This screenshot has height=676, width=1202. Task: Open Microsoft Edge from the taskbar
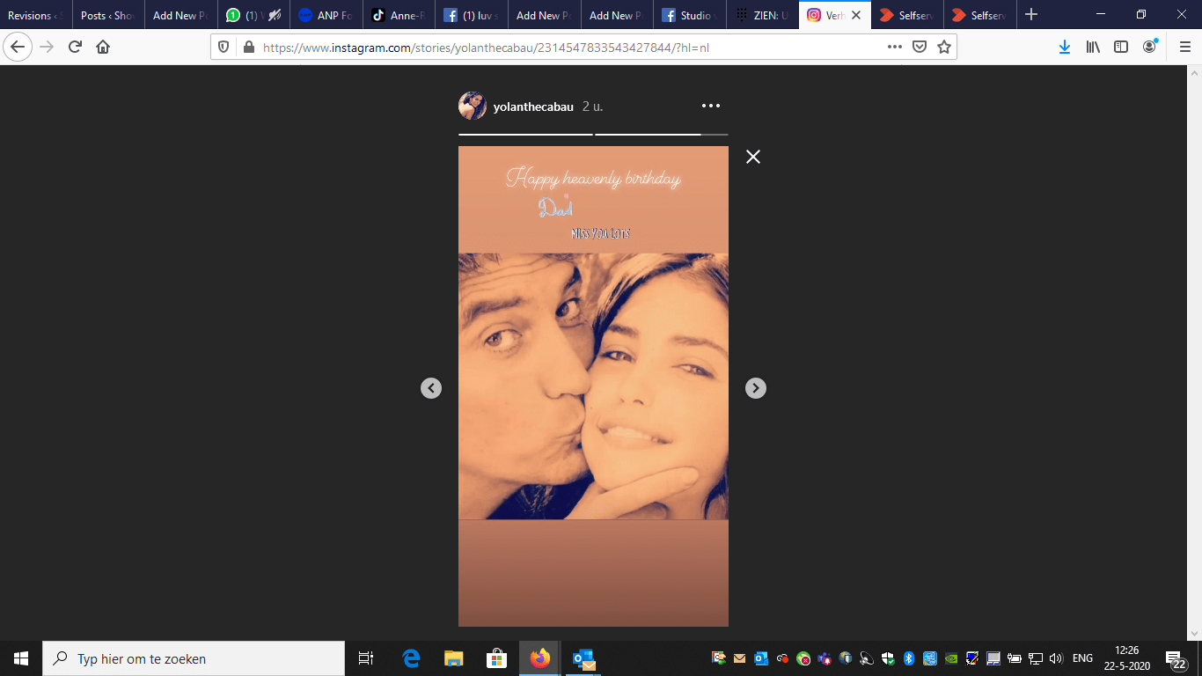coord(411,658)
